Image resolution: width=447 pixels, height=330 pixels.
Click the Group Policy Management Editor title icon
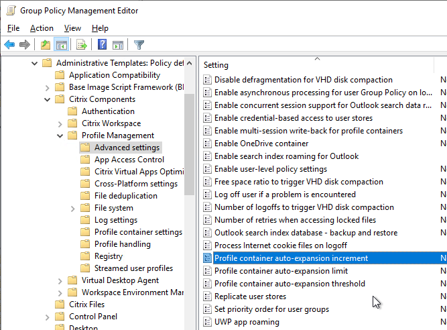(11, 11)
